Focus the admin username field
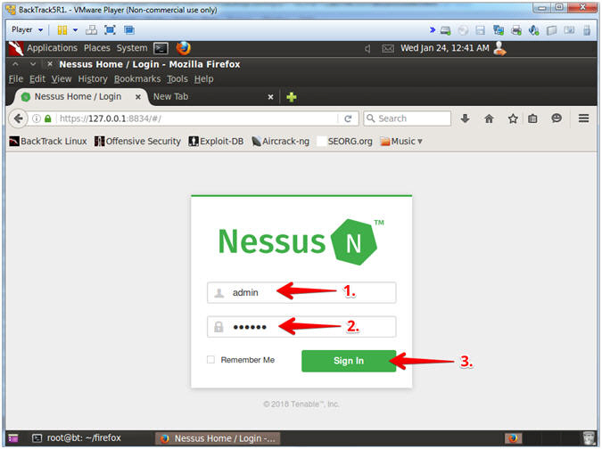 (x=301, y=293)
